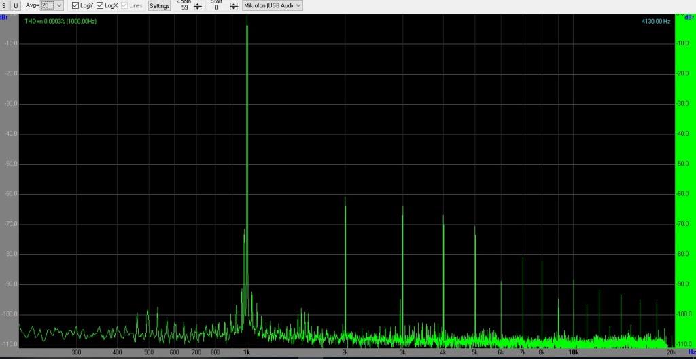Click the Zoom stepper arrows
This screenshot has height=359, width=696.
tap(198, 7)
